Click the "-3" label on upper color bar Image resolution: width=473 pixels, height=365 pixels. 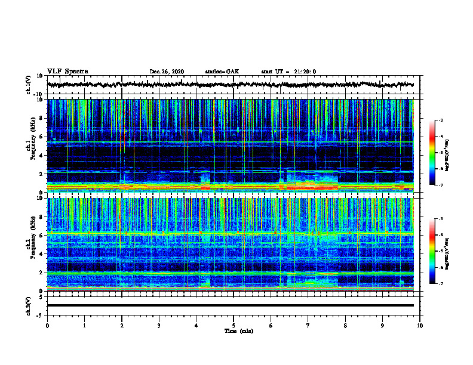click(441, 120)
